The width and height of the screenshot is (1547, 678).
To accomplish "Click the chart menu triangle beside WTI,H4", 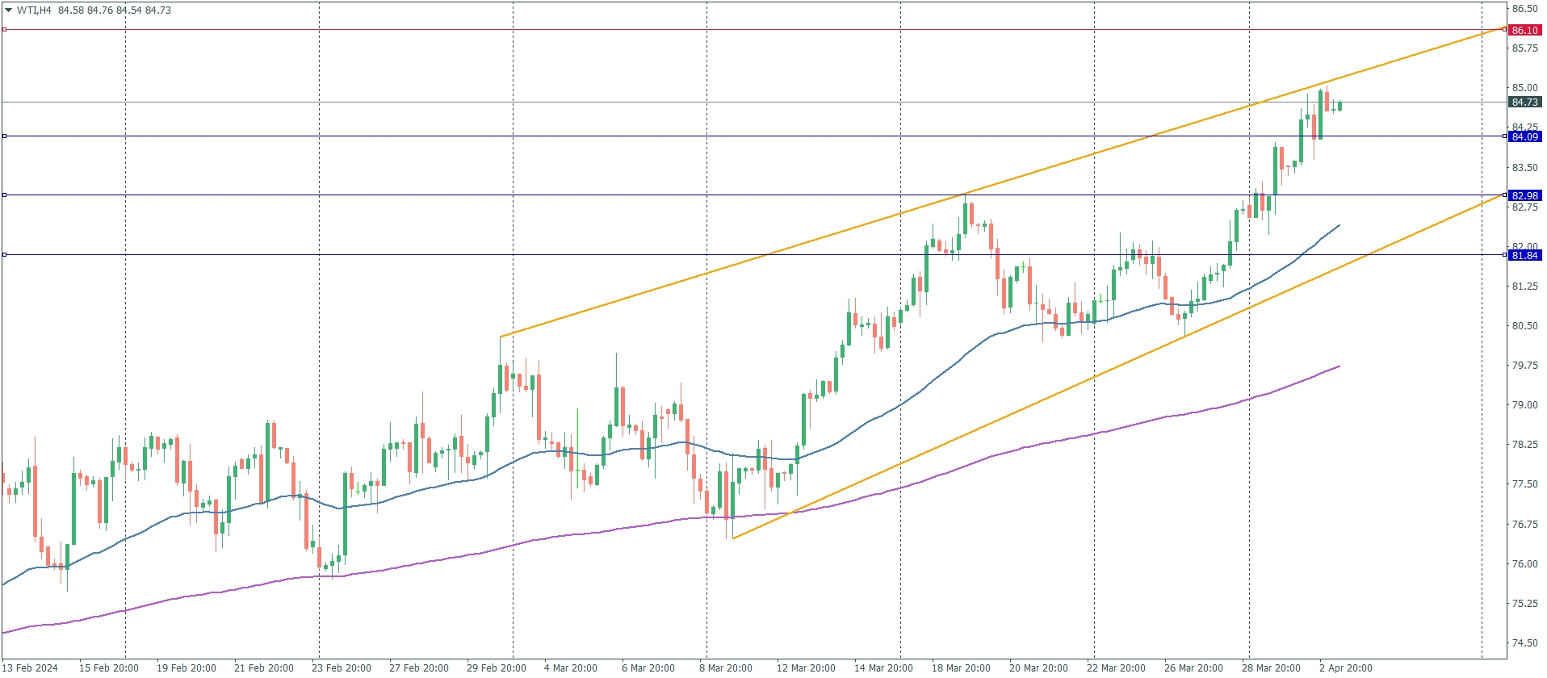I will click(x=8, y=10).
